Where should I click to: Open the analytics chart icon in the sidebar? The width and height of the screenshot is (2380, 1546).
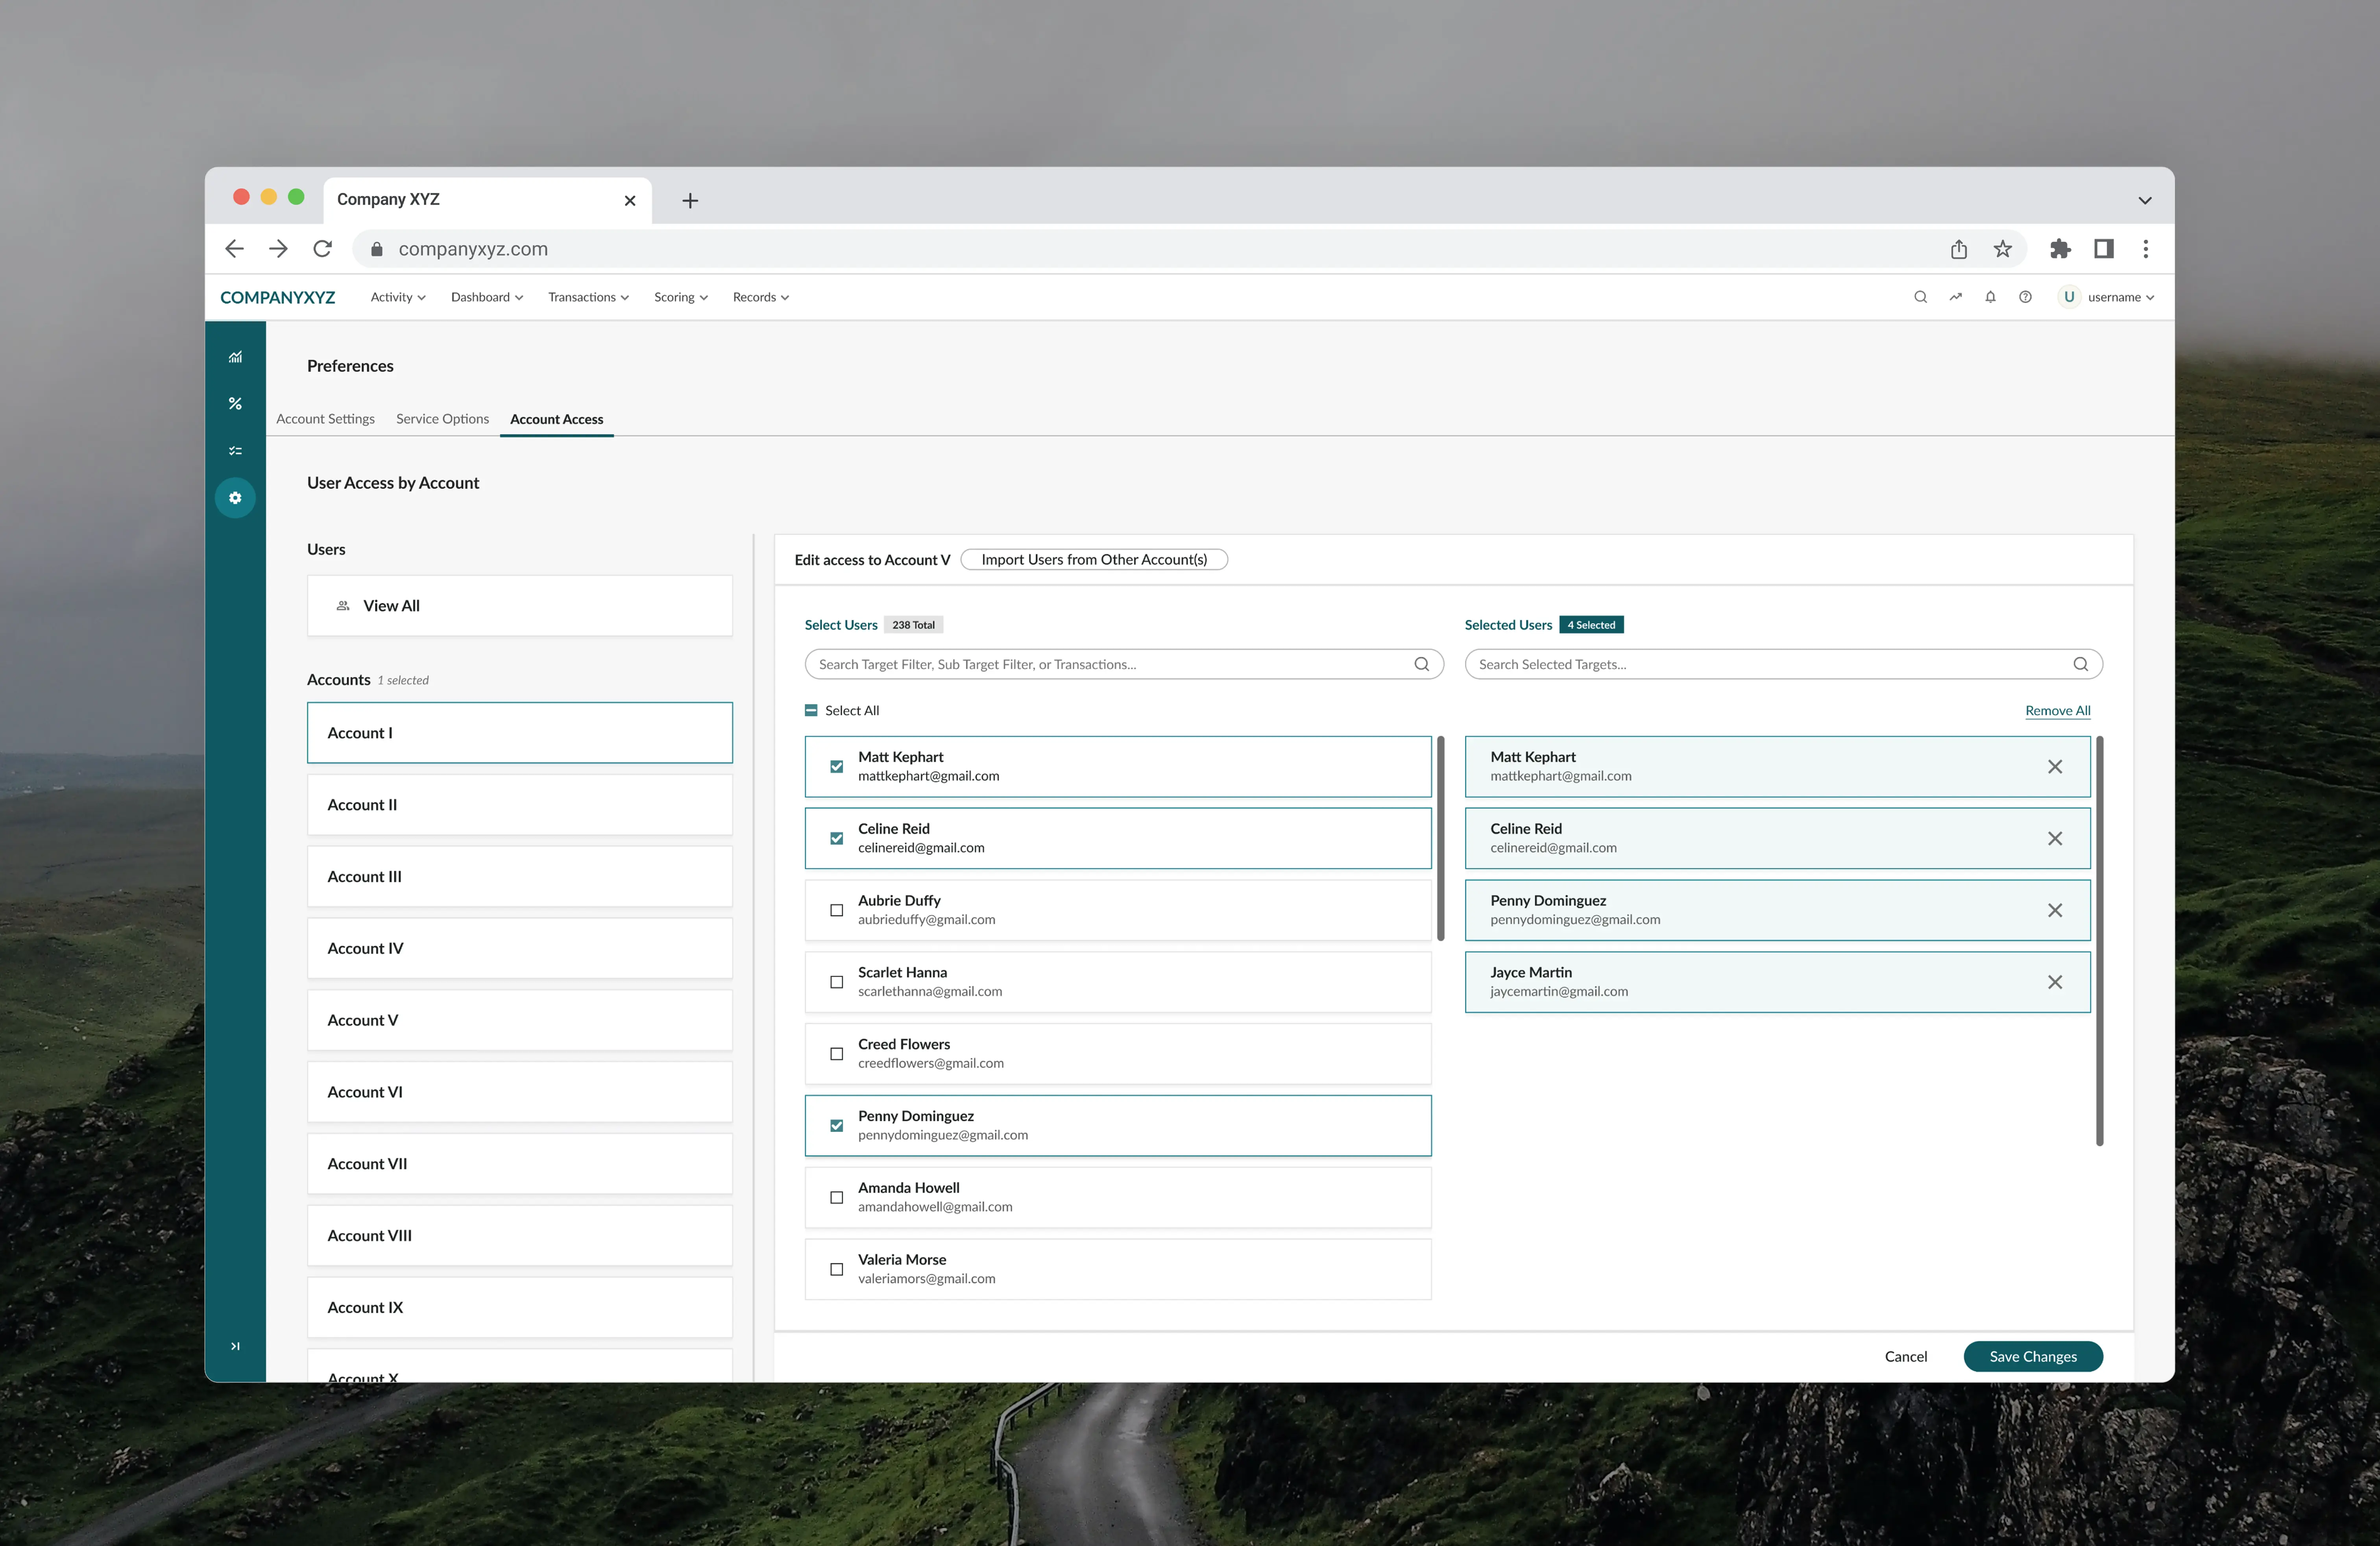pos(235,357)
